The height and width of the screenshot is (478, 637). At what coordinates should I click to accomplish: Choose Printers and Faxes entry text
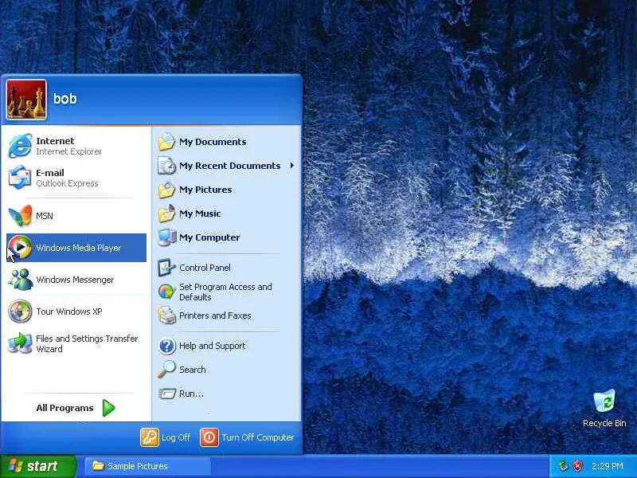click(215, 315)
